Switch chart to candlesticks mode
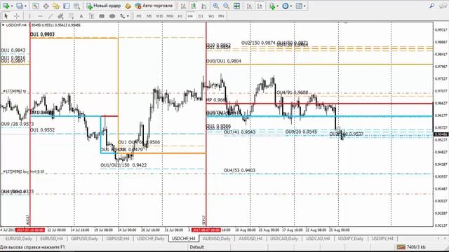 click(x=194, y=6)
